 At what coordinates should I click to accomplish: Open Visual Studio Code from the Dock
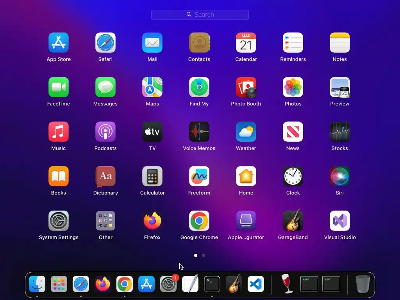pyautogui.click(x=256, y=284)
